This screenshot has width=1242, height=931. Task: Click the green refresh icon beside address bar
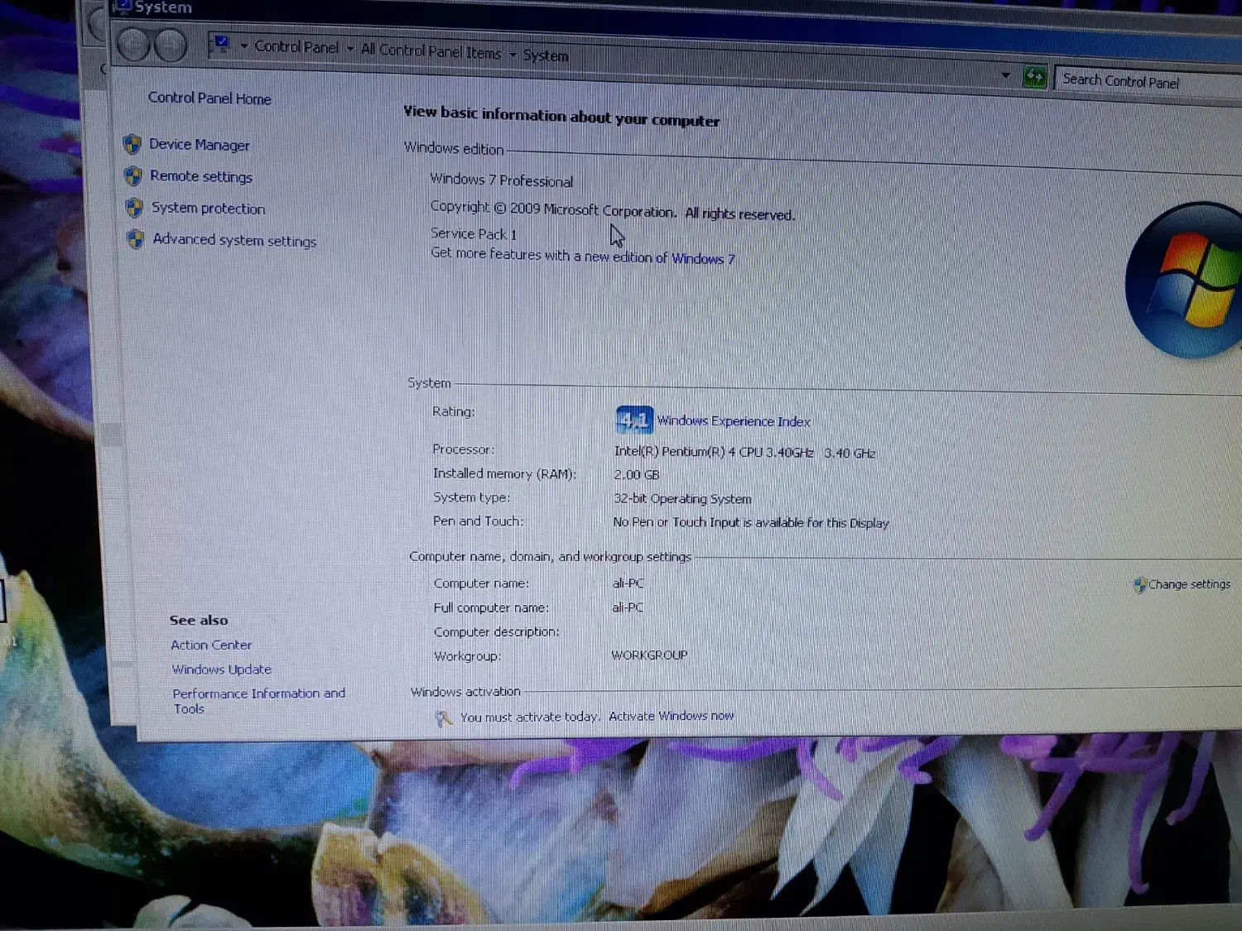point(1034,78)
